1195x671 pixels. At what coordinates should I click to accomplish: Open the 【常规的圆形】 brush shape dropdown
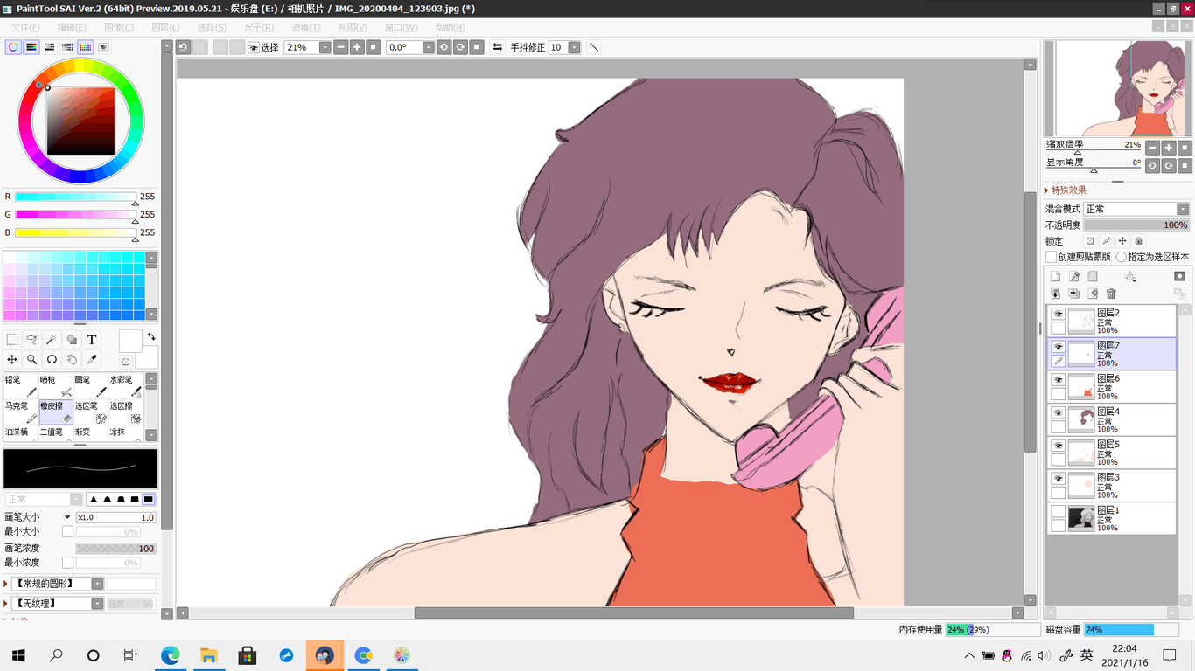[x=97, y=584]
